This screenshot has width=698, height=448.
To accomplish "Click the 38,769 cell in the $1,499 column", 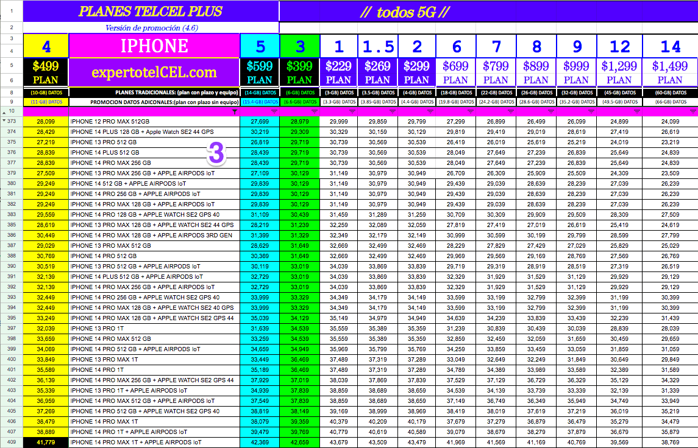I will (670, 443).
